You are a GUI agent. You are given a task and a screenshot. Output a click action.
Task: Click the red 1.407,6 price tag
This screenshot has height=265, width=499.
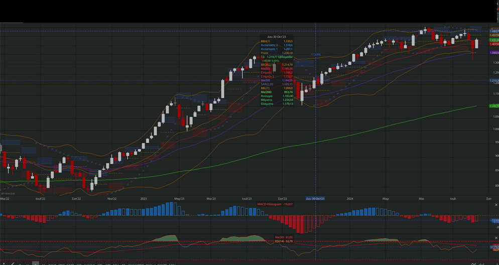pos(494,44)
